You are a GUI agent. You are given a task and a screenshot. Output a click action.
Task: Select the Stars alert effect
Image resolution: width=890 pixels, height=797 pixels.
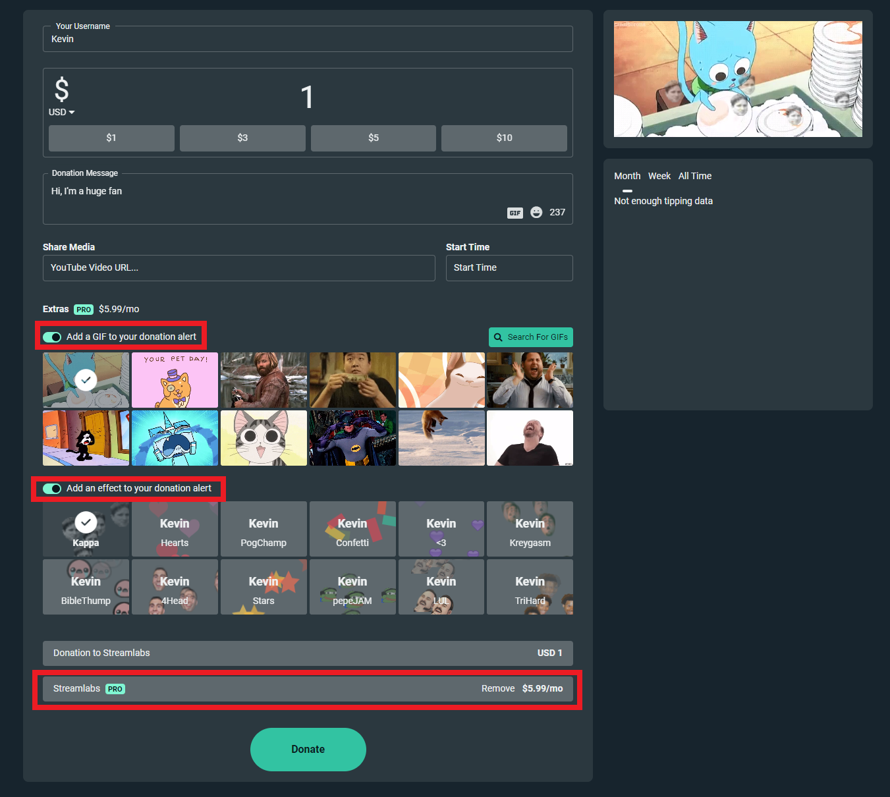click(x=264, y=587)
